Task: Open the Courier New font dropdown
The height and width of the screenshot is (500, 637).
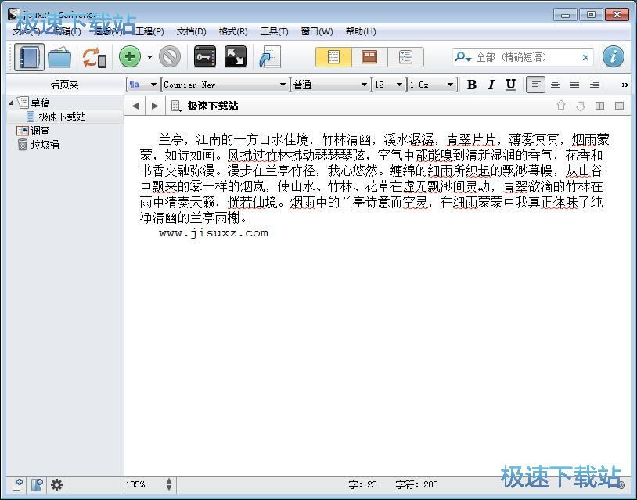Action: pos(225,85)
